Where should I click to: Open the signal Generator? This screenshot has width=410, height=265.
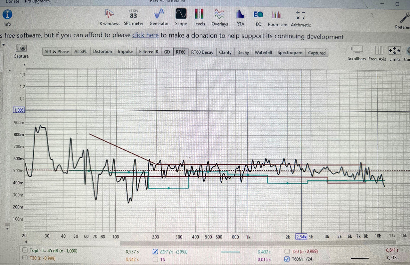point(159,14)
